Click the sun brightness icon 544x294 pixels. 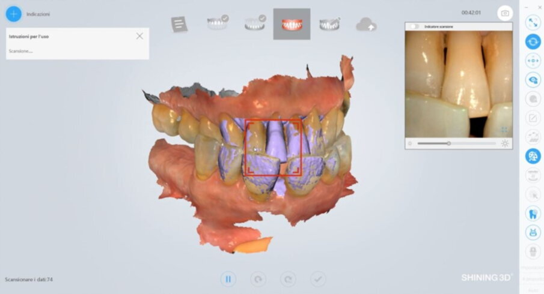pos(505,143)
